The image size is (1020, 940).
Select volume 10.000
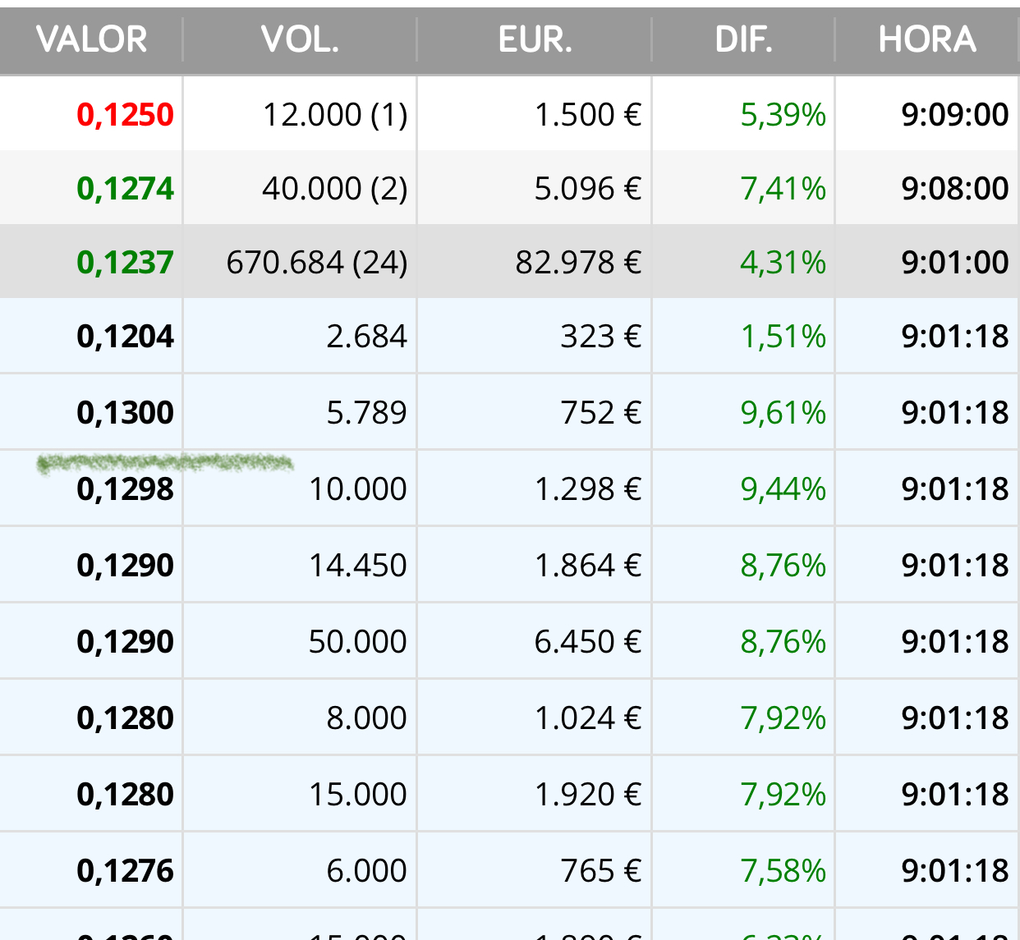pos(358,489)
